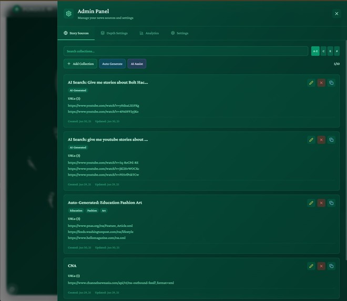Select the A-Z sort toggle

tap(315, 51)
